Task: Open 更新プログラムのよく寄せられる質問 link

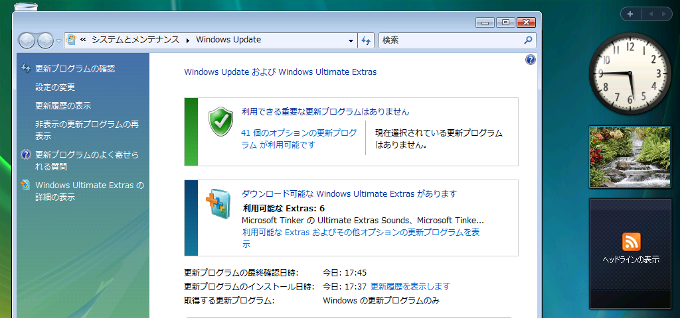Action: click(87, 160)
